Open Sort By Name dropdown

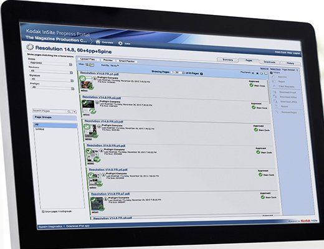tap(115, 65)
